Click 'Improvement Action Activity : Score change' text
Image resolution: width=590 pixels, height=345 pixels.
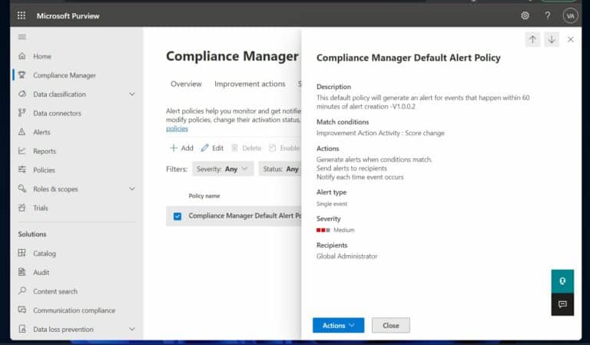(x=380, y=133)
